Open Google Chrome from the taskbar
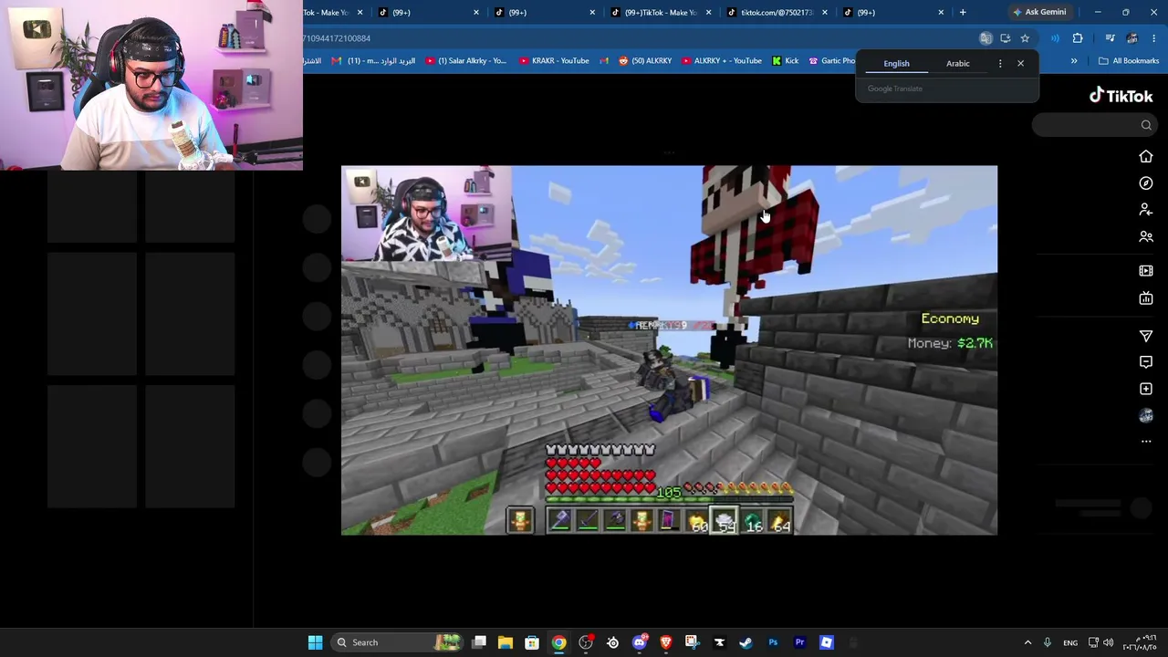 tap(558, 642)
